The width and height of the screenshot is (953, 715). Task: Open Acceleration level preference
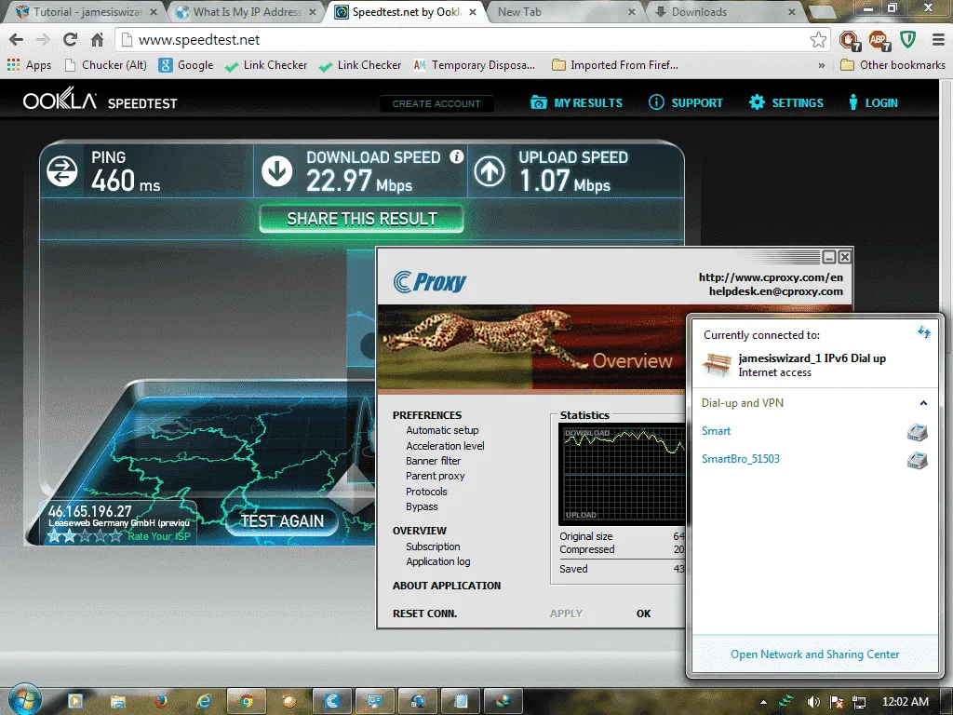pos(445,446)
